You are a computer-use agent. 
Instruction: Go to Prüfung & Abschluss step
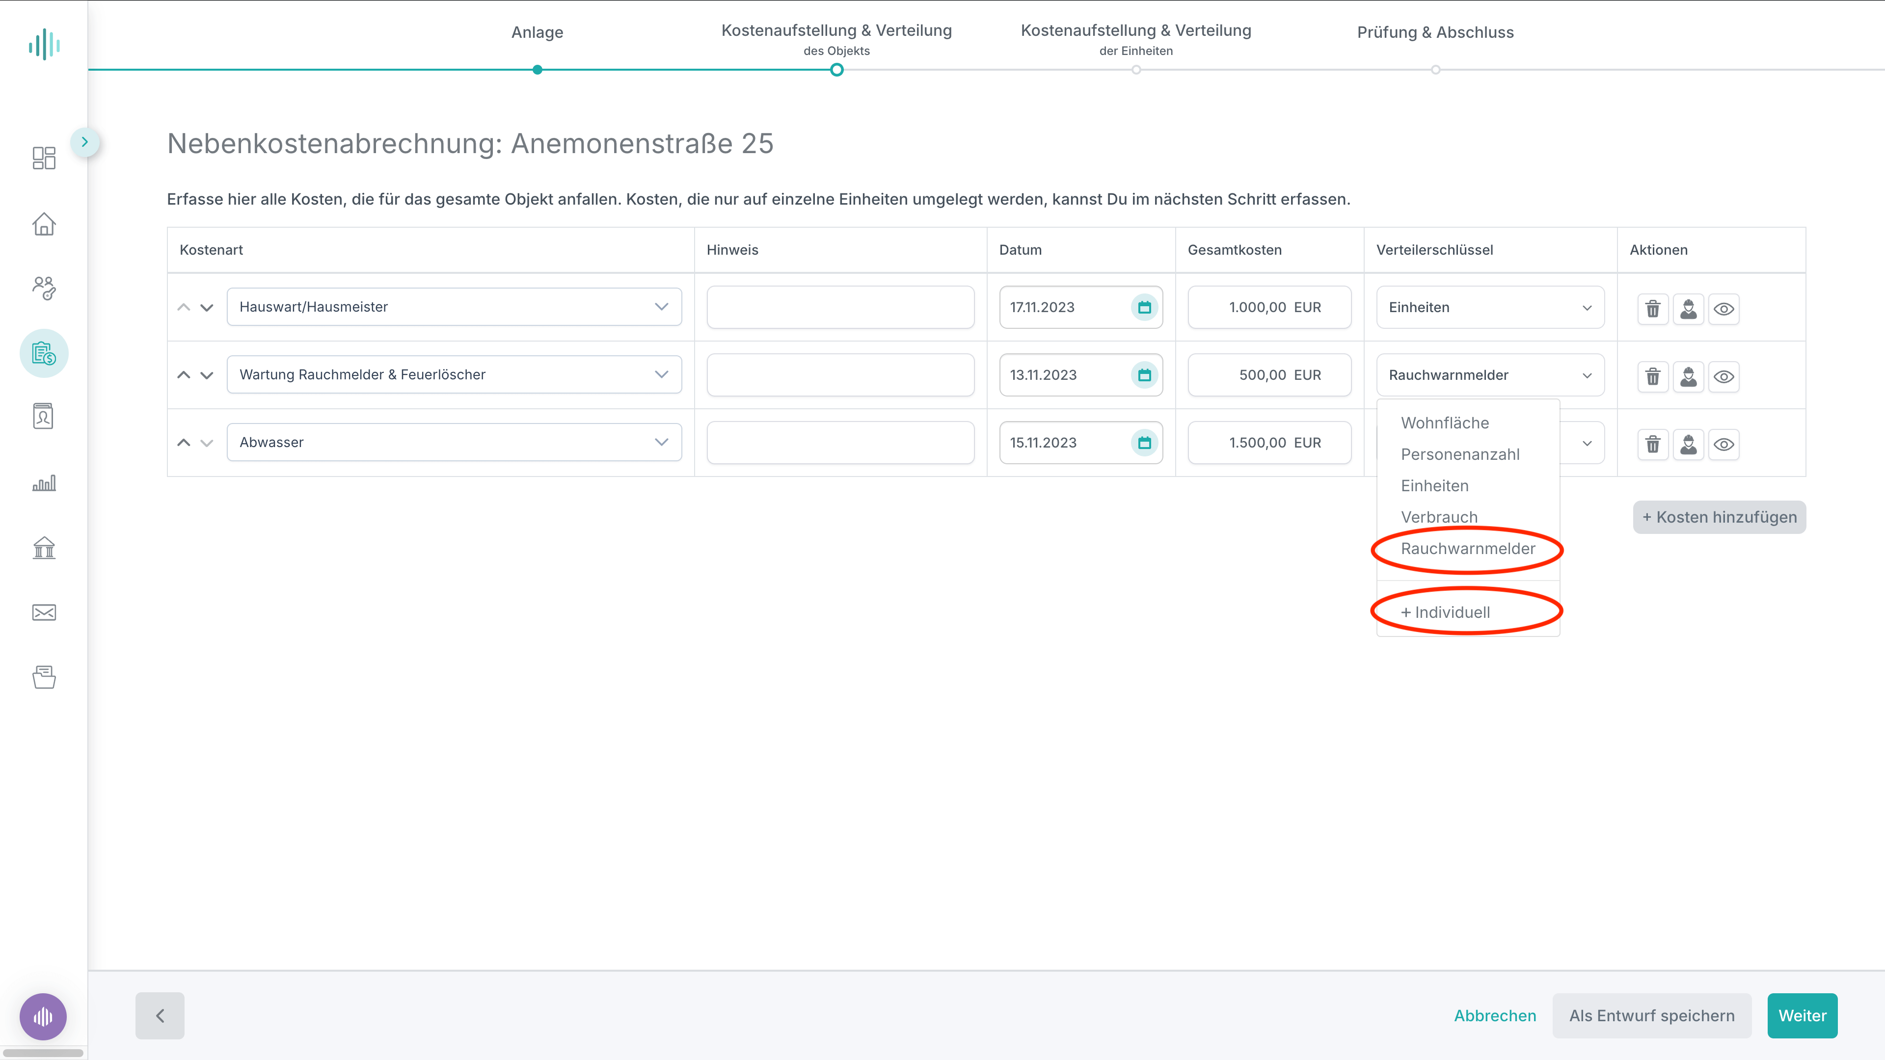coord(1435,32)
